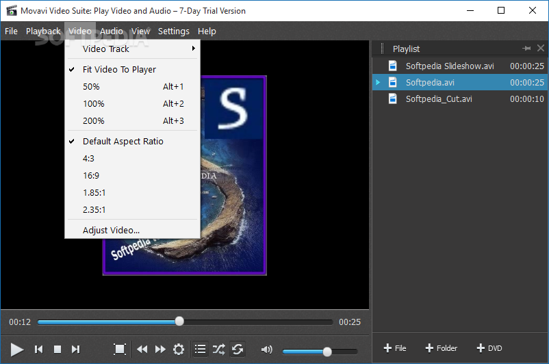Toggle Fit Video To Player option
Viewport: 549px width, 364px height.
(132, 69)
